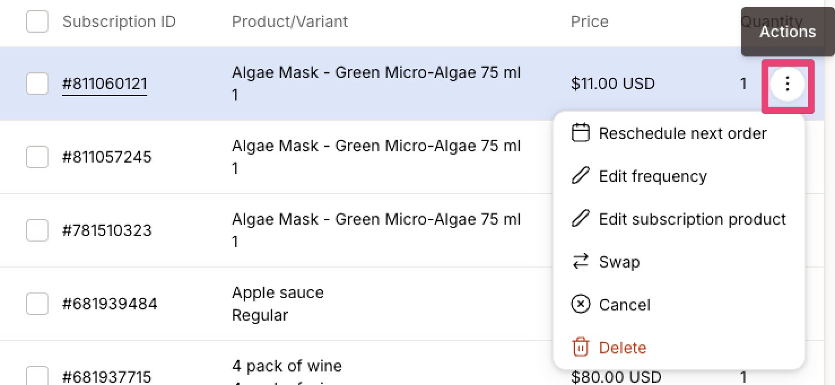Open the three-dot actions menu for #811060121
The height and width of the screenshot is (385, 835).
tap(788, 85)
